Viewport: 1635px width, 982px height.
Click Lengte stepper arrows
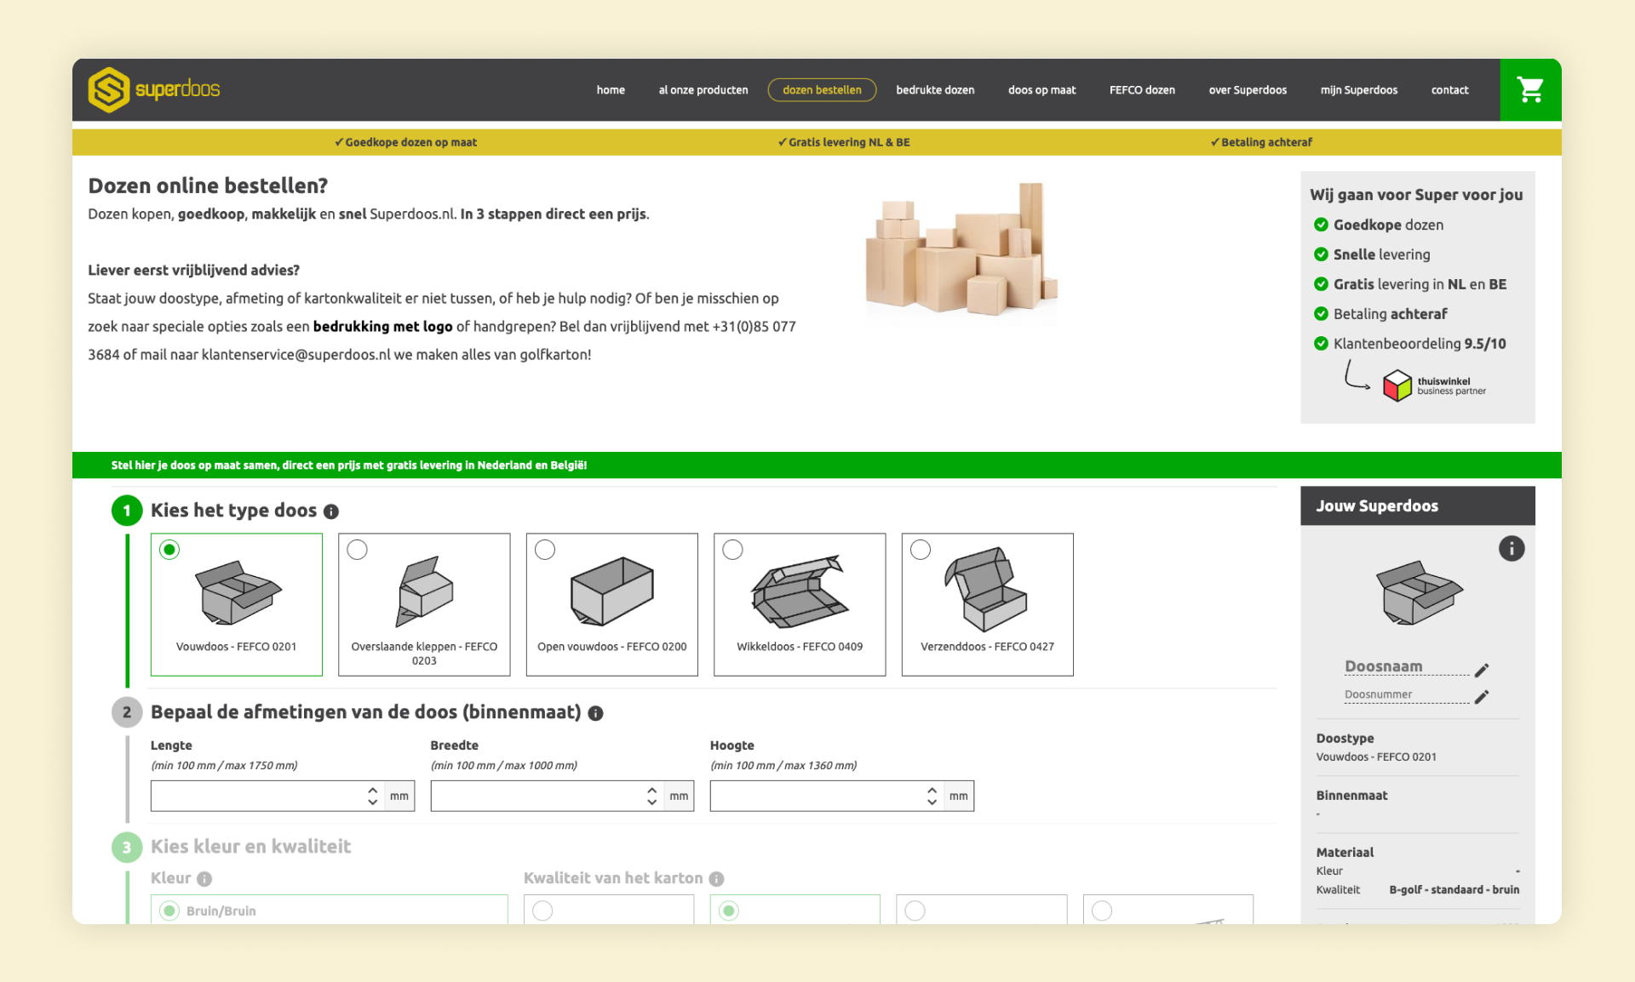[x=372, y=796]
